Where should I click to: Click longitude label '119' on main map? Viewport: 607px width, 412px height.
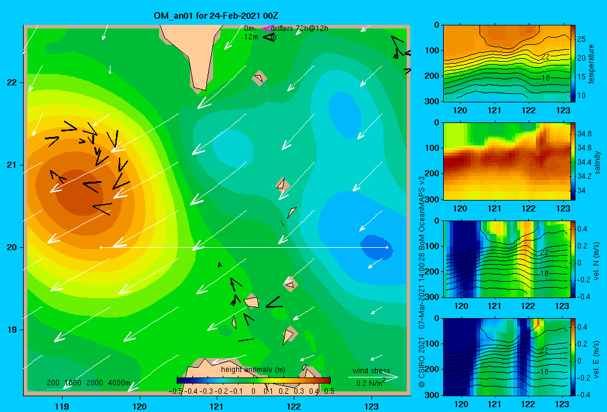(x=63, y=406)
